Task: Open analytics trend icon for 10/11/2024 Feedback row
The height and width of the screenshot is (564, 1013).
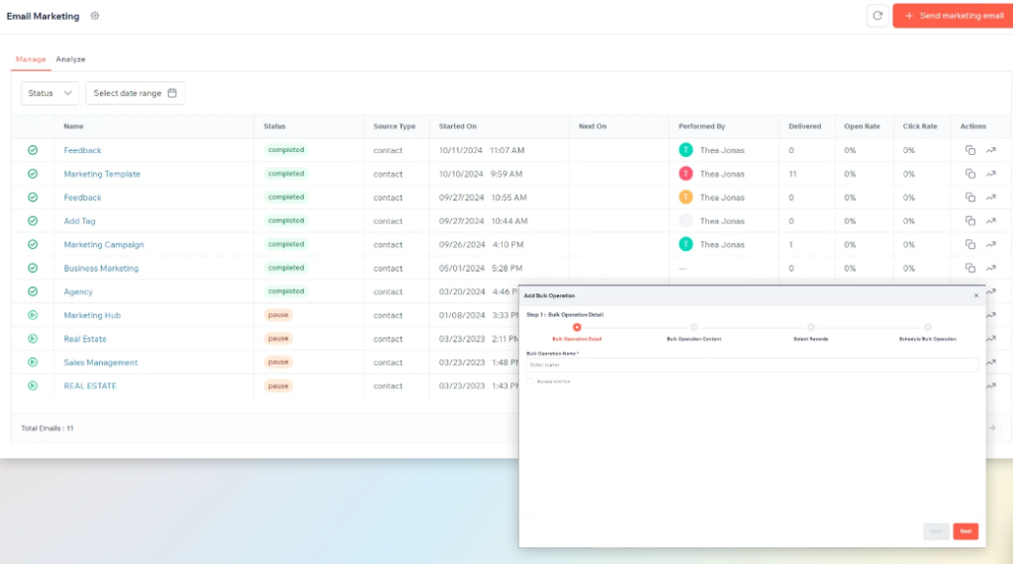Action: pos(991,150)
